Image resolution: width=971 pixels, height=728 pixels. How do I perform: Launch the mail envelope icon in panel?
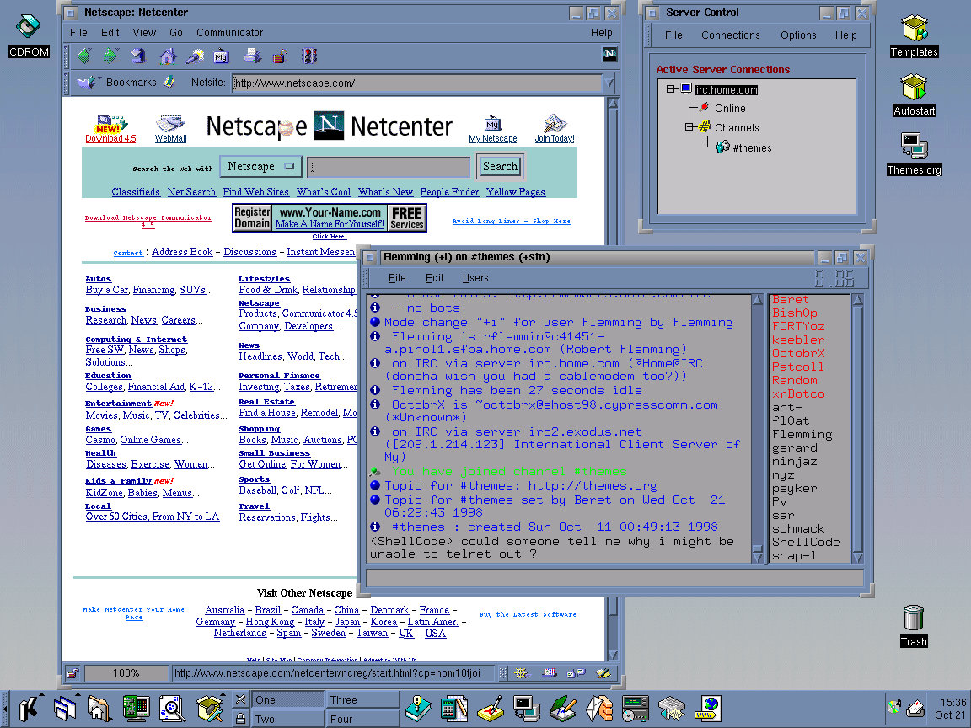point(598,709)
